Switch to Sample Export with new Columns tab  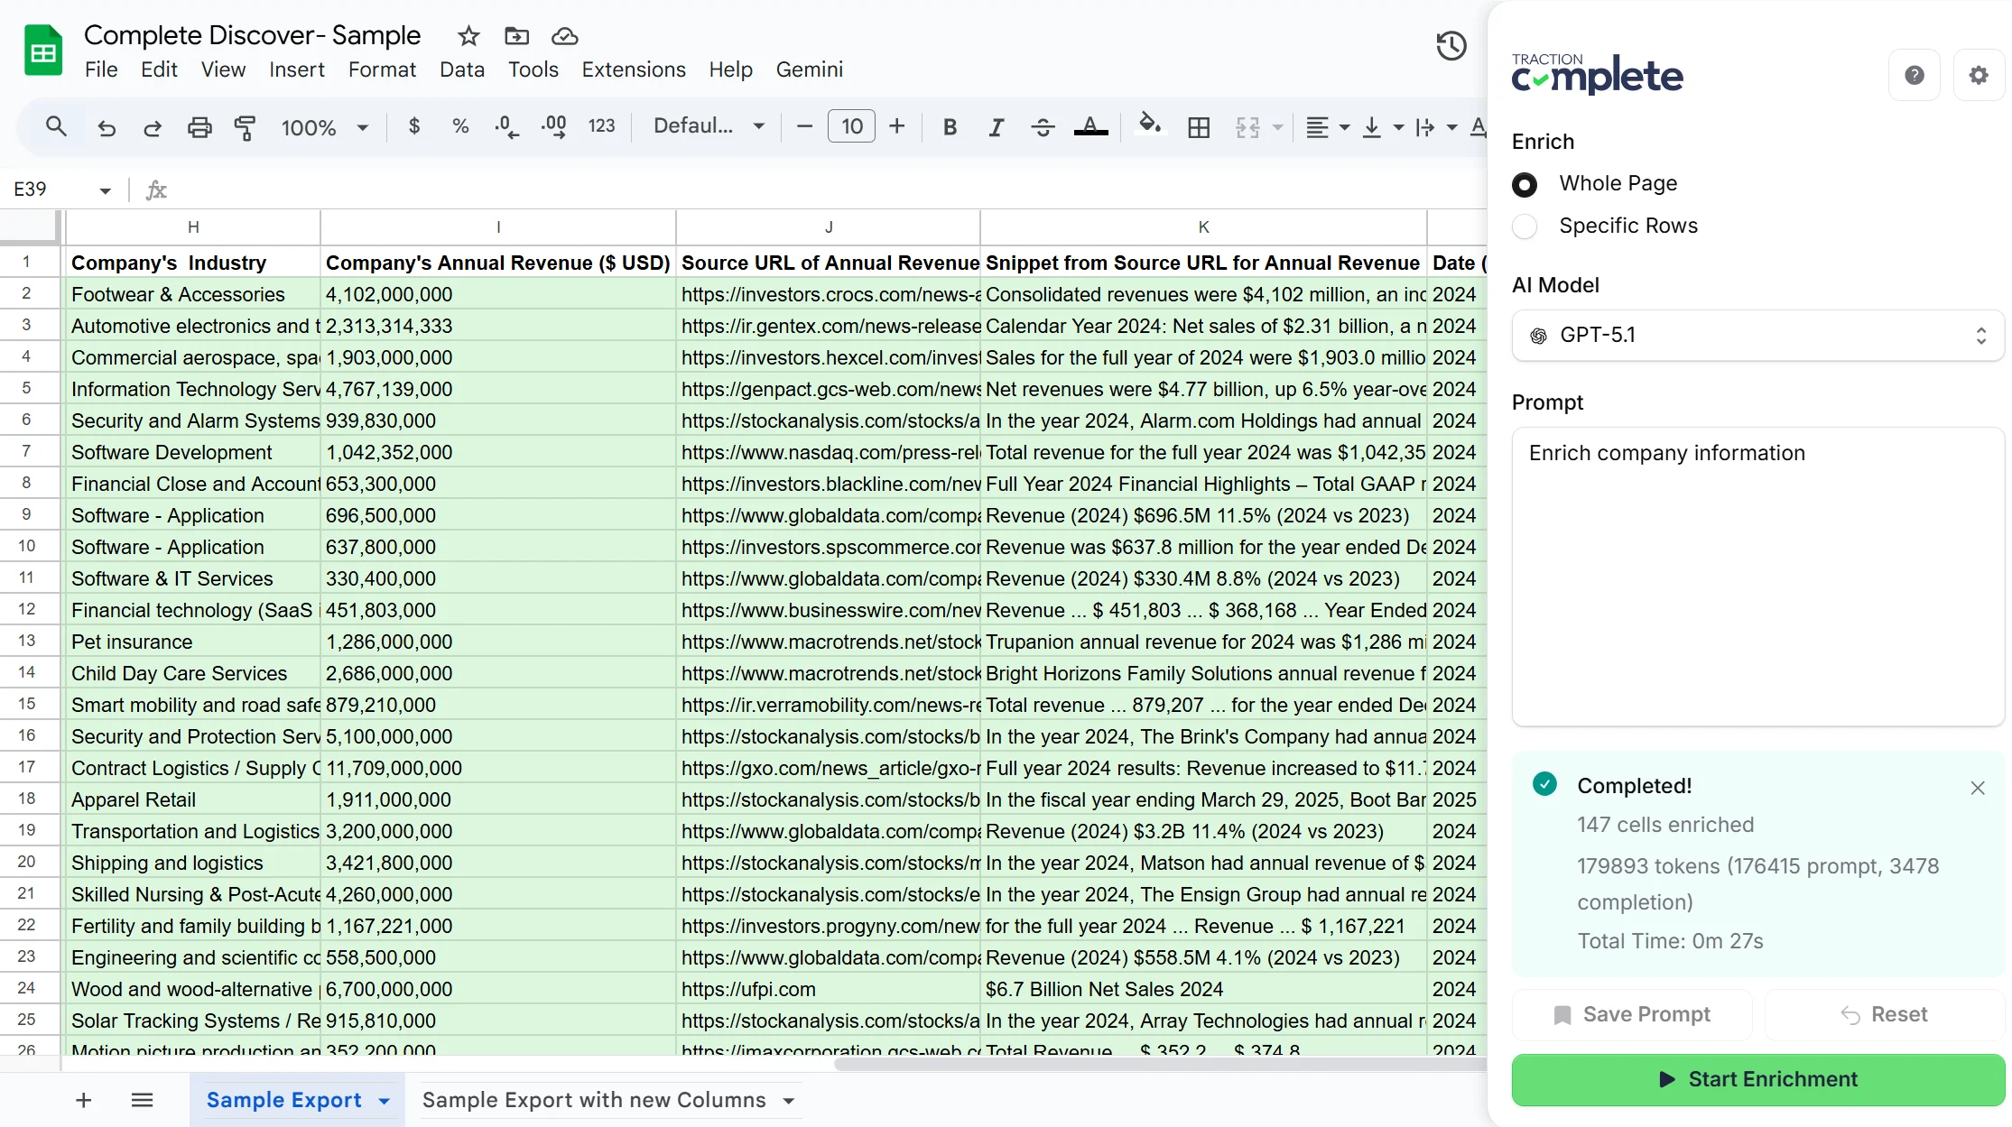(x=594, y=1100)
